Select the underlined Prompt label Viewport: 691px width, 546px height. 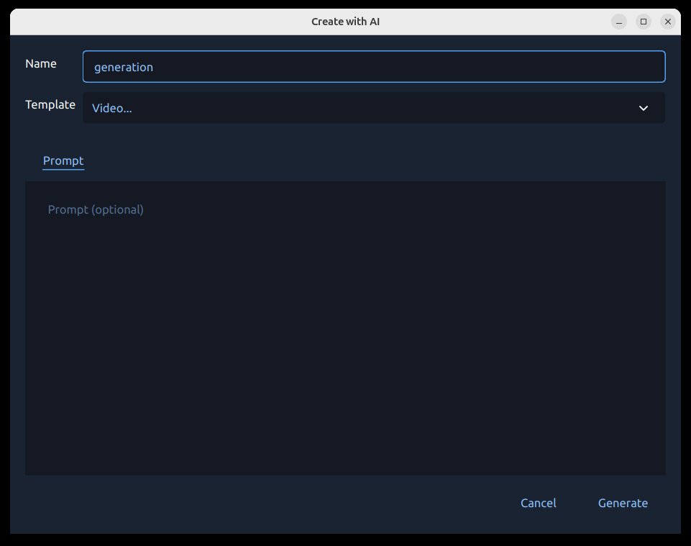click(x=63, y=160)
